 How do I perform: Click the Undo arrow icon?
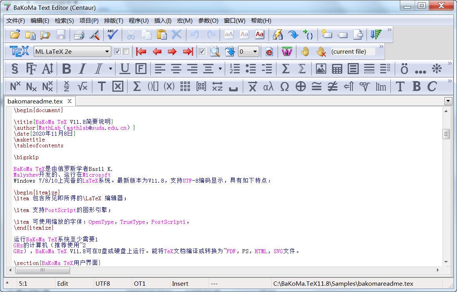(x=195, y=35)
